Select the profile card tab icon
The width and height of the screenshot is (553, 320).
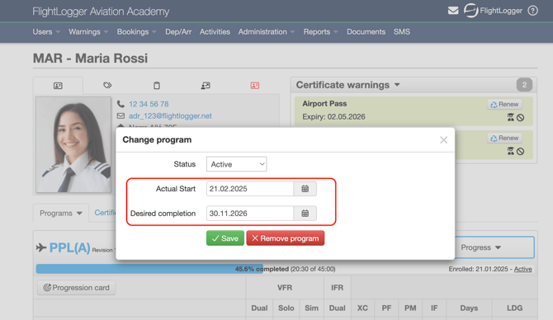point(58,86)
